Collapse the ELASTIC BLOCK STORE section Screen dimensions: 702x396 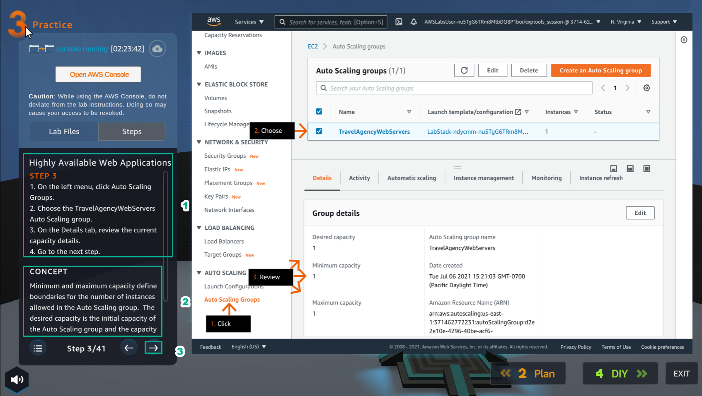pos(199,84)
